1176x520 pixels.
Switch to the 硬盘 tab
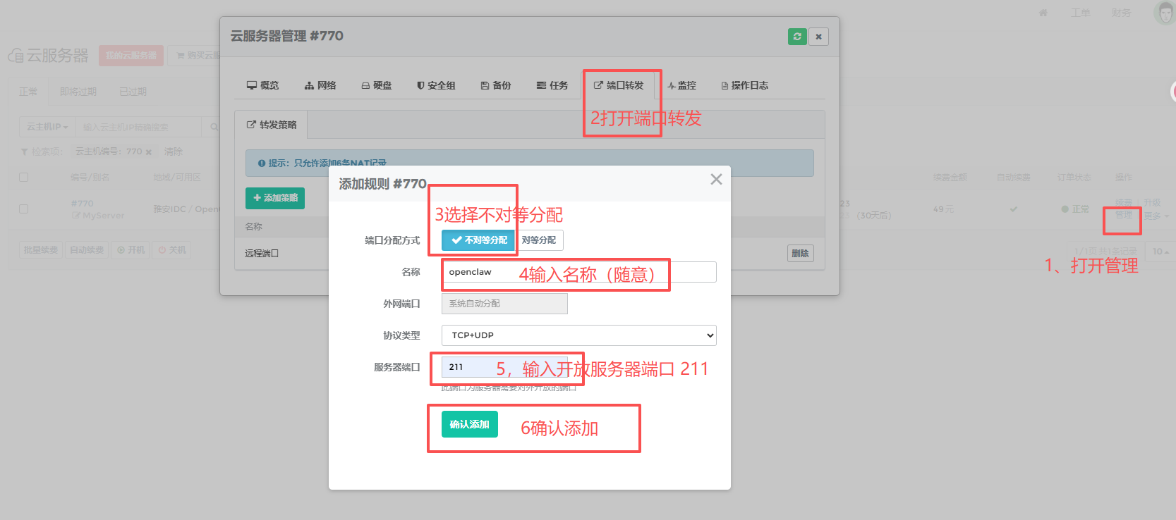tap(377, 85)
